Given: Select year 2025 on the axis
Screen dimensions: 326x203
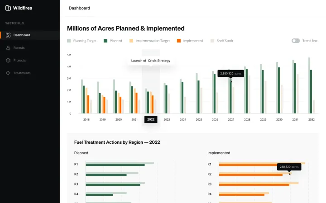Looking at the screenshot, I should click(199, 119).
